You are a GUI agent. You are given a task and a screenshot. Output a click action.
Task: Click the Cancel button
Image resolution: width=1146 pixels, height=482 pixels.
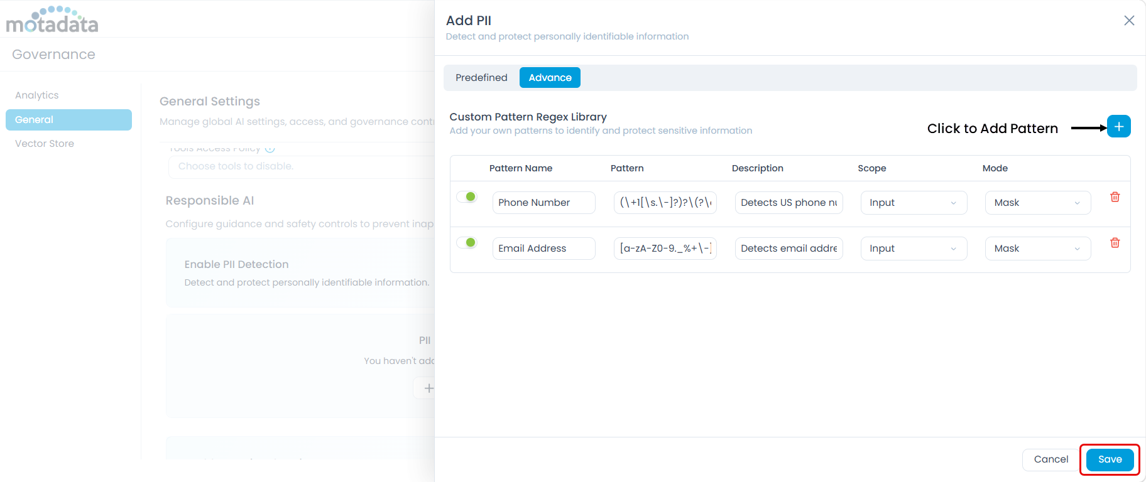coord(1050,459)
